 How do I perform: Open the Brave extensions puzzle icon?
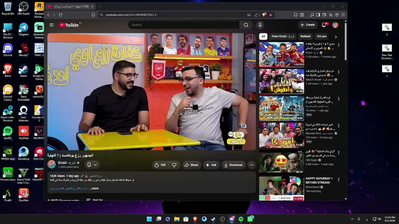[296, 15]
